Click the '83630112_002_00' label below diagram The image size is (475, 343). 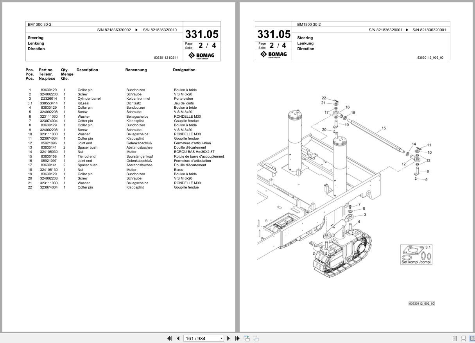[x=421, y=304]
